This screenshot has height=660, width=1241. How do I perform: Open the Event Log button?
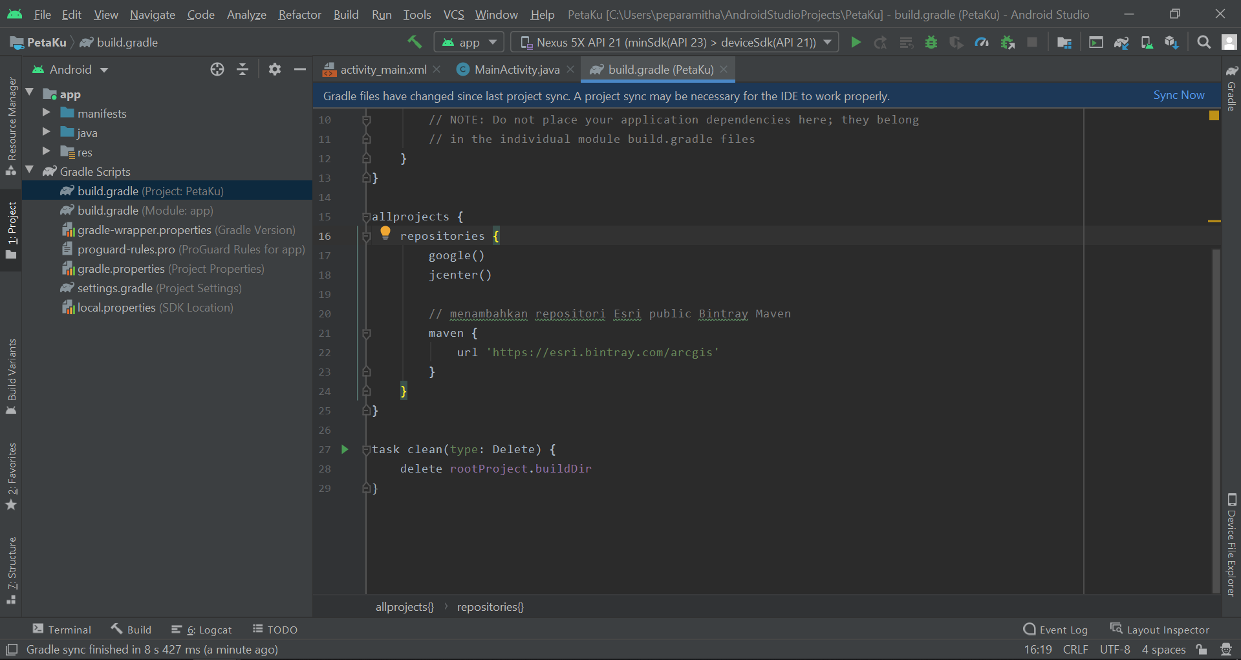(1055, 630)
